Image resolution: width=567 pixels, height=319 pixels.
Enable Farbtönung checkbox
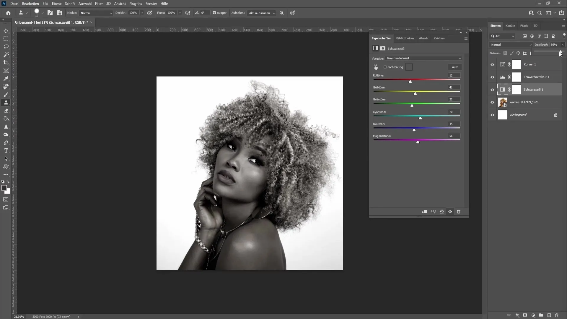[385, 67]
